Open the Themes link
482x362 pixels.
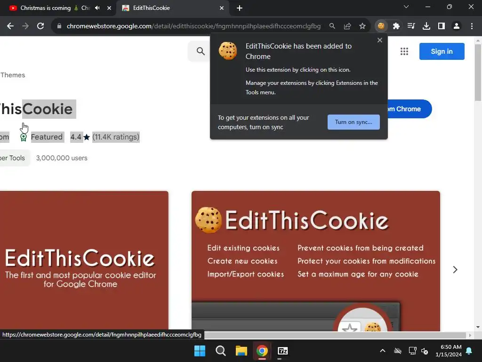[13, 75]
